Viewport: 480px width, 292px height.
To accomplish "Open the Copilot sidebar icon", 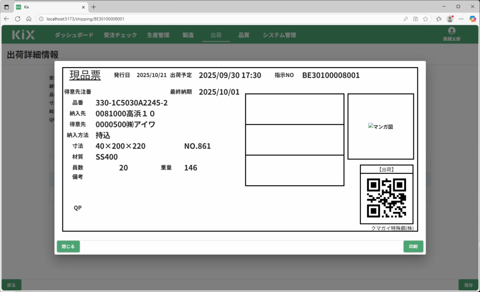I will tap(473, 19).
